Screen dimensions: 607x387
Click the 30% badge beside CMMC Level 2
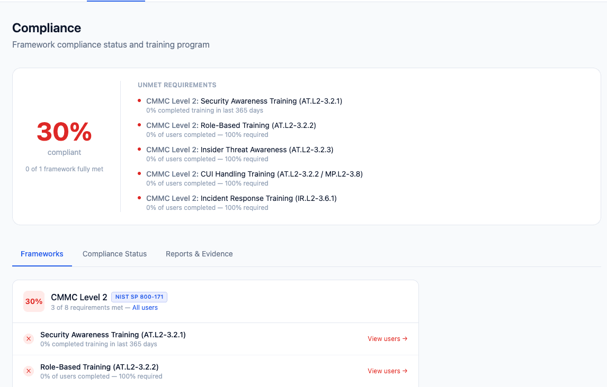[x=34, y=301]
